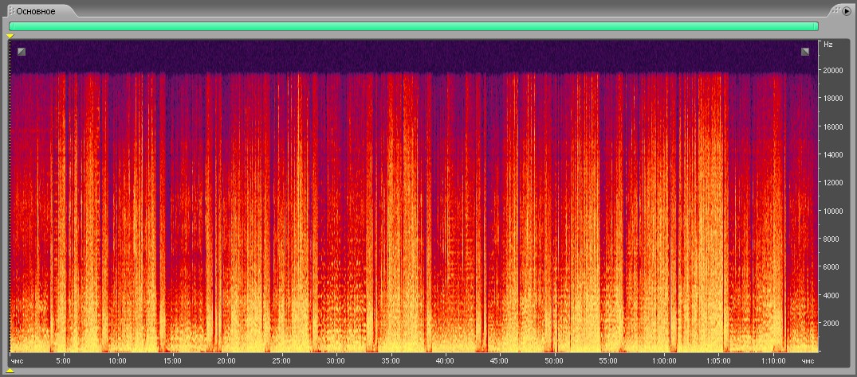857x377 pixels.
Task: Select the Основное tab
Action: point(36,11)
